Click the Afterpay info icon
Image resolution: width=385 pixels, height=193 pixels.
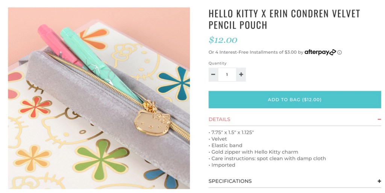pyautogui.click(x=340, y=53)
